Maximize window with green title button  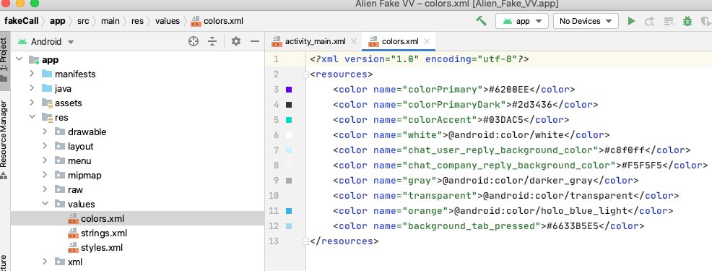[x=35, y=4]
